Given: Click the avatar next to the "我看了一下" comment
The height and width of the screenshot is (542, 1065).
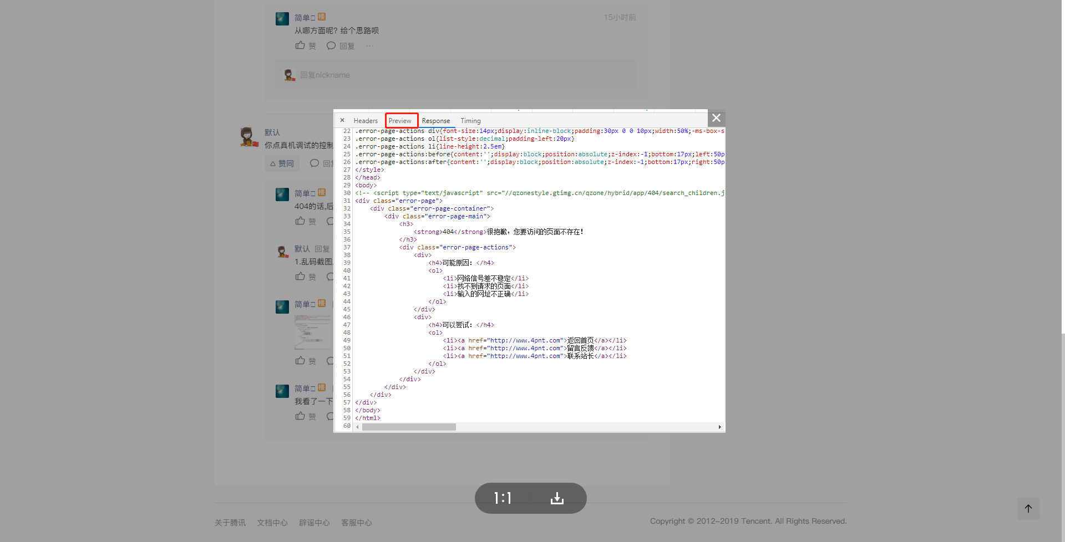Looking at the screenshot, I should 282,391.
